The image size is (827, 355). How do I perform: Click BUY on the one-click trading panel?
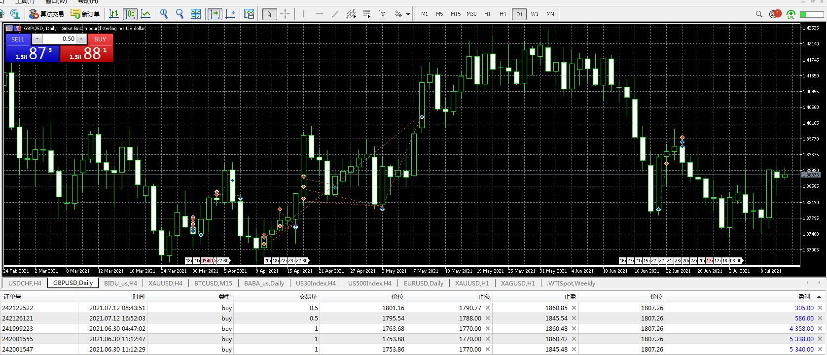[100, 39]
